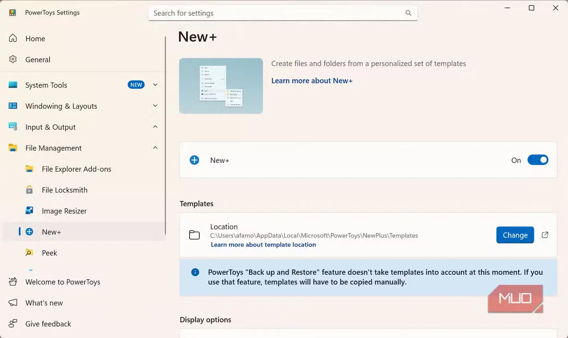
Task: Open Welcome to PowerToys page
Action: tap(83, 282)
